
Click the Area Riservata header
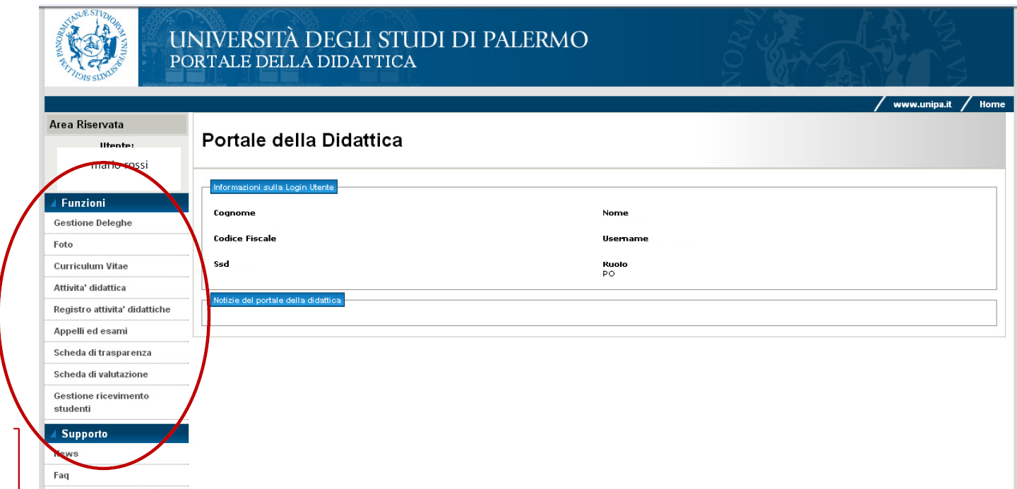point(116,125)
